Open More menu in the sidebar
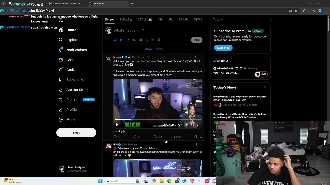This screenshot has width=330, height=185. (x=67, y=119)
